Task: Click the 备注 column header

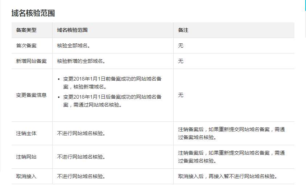Action: click(183, 30)
